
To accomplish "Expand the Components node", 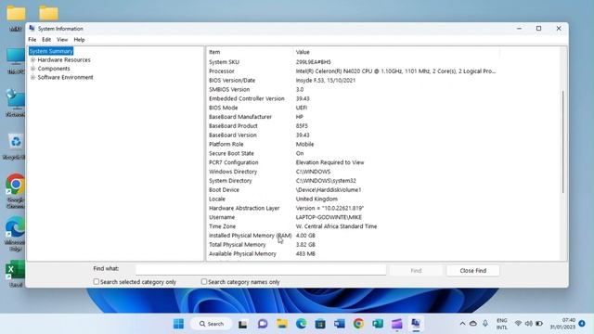I will (x=33, y=69).
